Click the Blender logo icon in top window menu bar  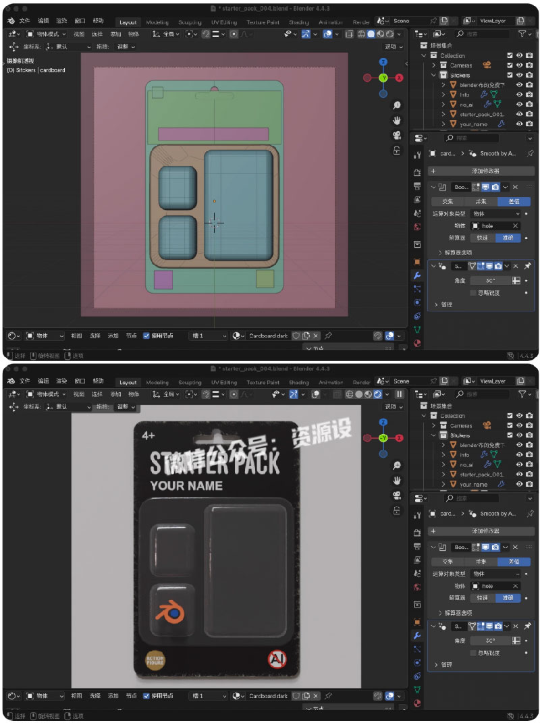tap(11, 21)
